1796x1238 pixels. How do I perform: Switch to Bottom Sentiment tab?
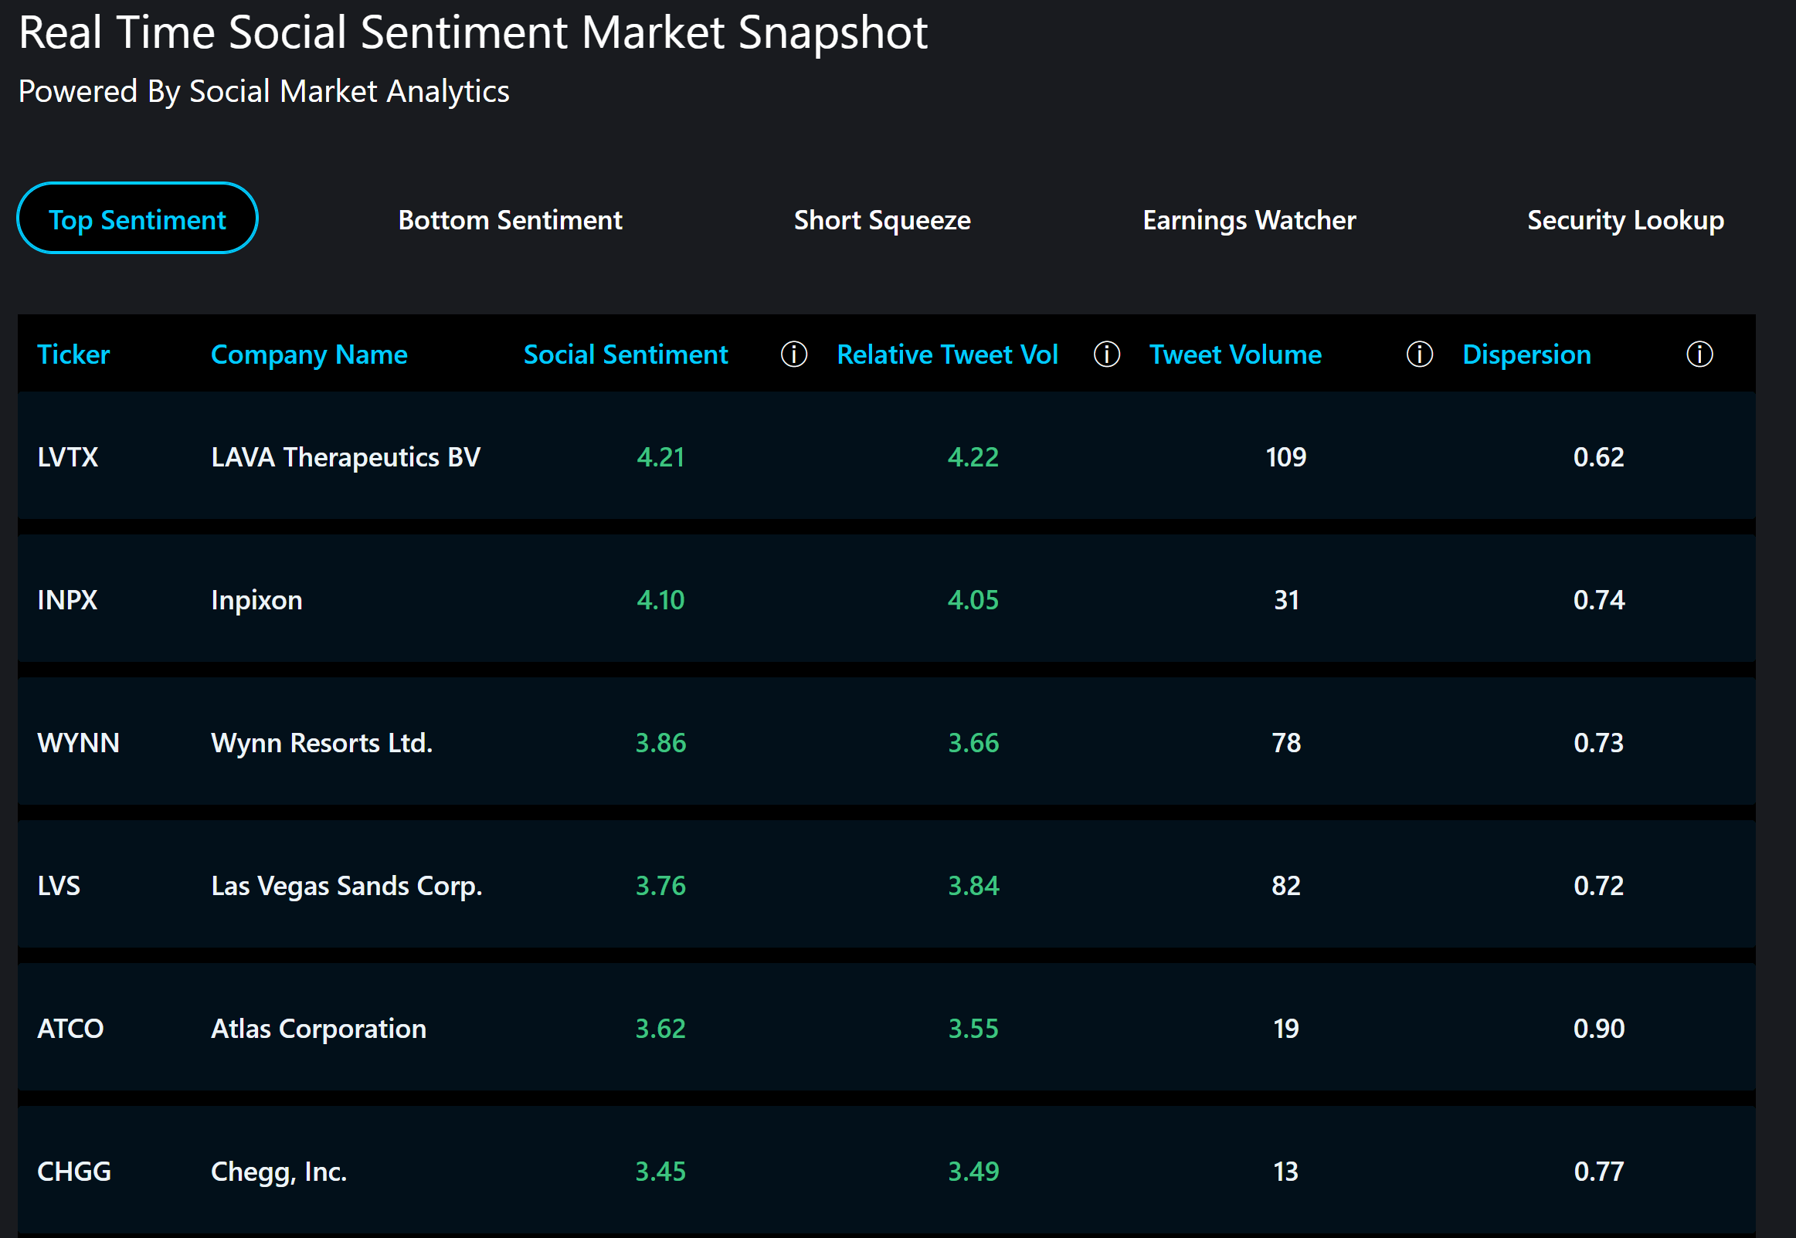[x=510, y=220]
